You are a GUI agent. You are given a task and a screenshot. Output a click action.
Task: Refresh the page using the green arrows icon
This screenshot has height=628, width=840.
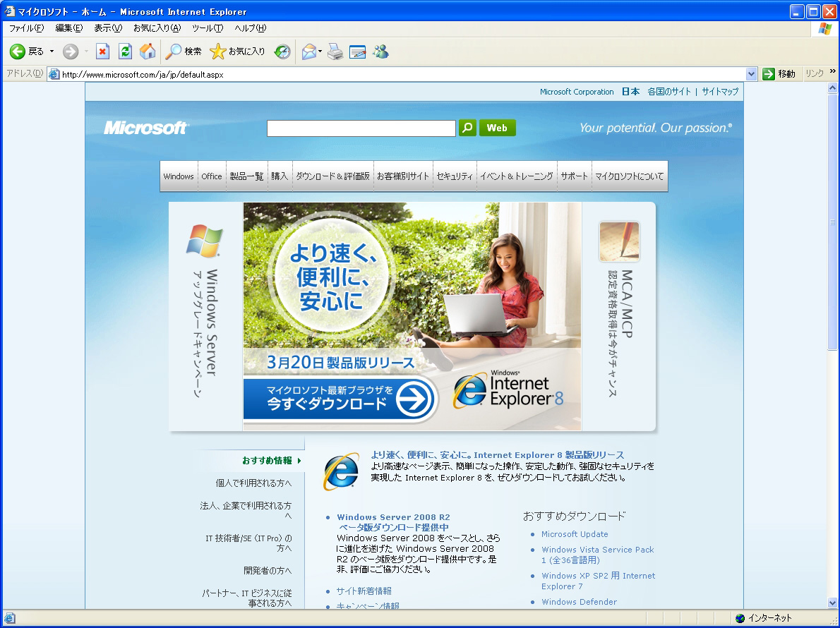pyautogui.click(x=125, y=52)
